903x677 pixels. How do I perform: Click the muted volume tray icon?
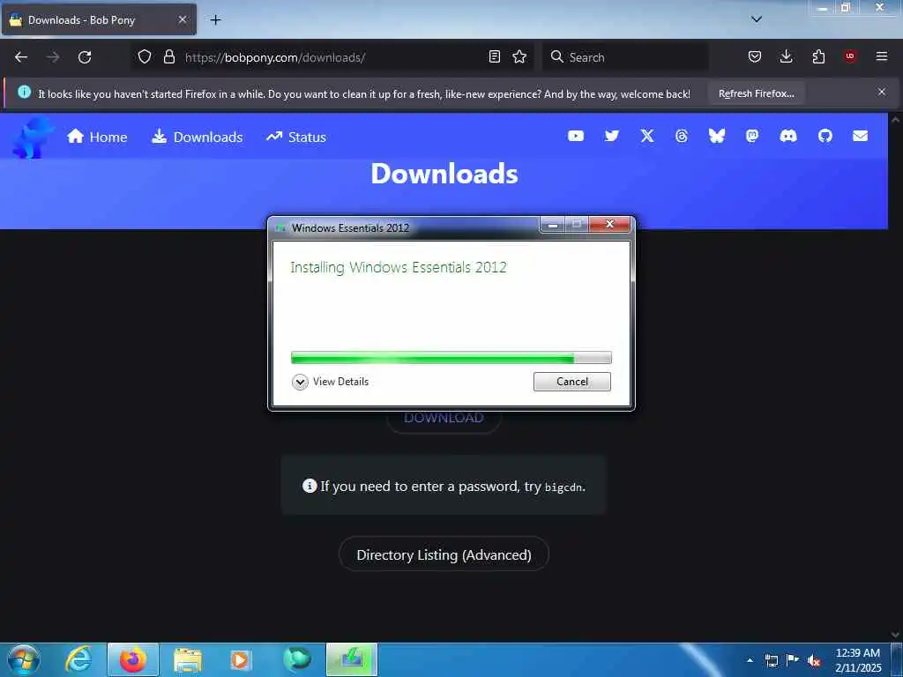tap(814, 660)
